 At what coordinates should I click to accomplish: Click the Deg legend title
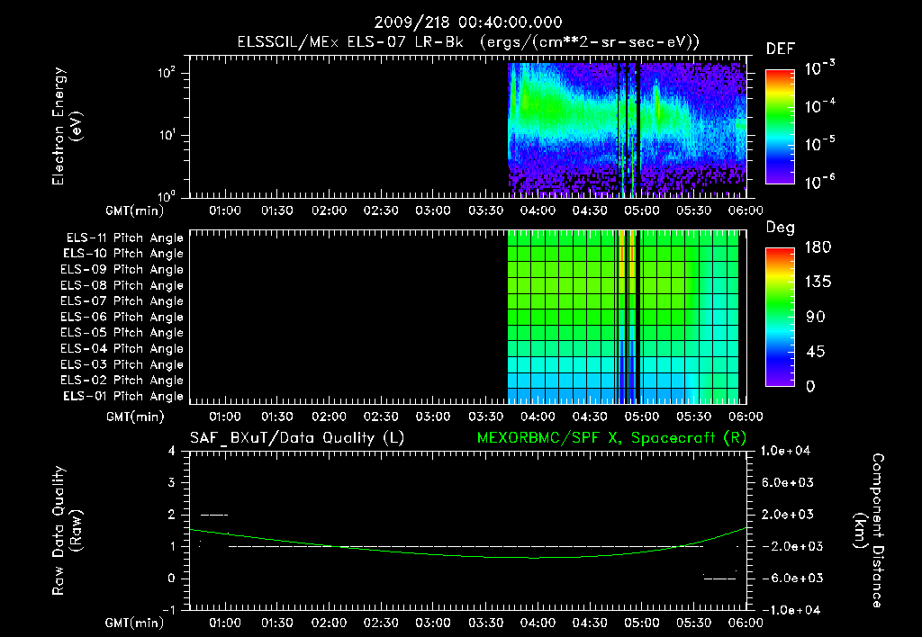pos(781,228)
